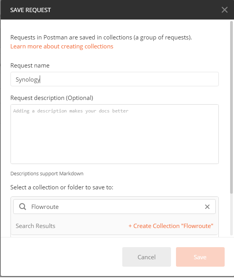Viewport: 234px width, 278px height.
Task: Click the Request description (Optional) label
Action: [52, 98]
